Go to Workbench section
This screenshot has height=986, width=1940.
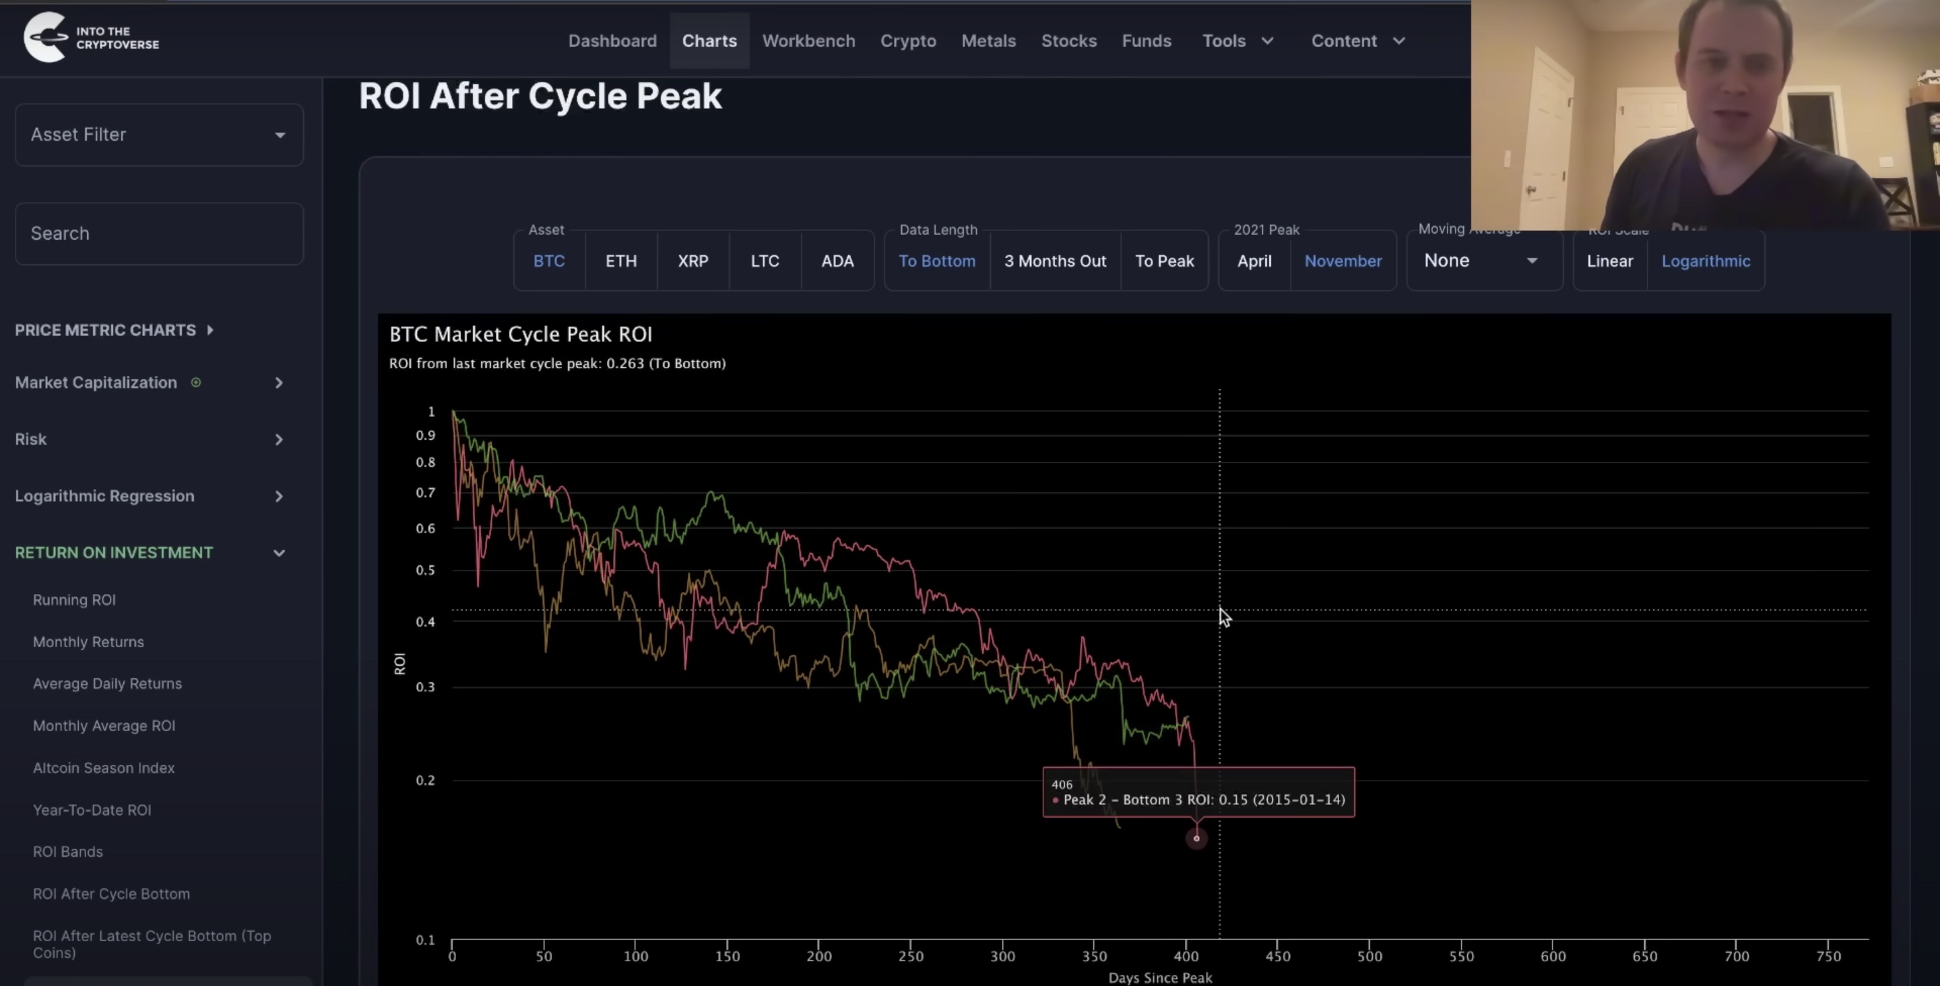tap(808, 40)
